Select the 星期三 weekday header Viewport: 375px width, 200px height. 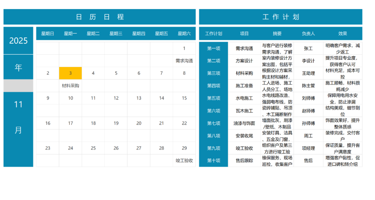pos(116,34)
